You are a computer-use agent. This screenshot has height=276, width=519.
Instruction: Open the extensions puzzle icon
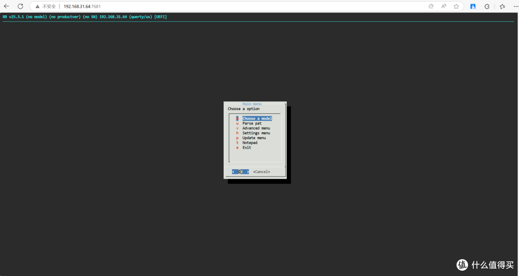click(487, 6)
